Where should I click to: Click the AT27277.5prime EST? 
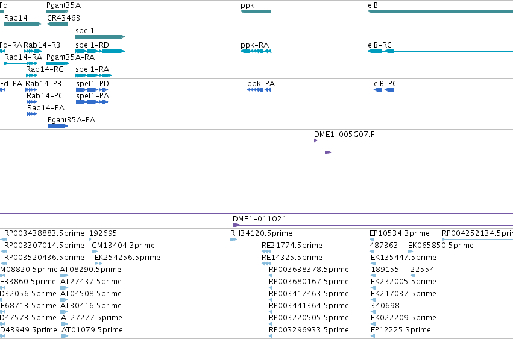click(65, 324)
